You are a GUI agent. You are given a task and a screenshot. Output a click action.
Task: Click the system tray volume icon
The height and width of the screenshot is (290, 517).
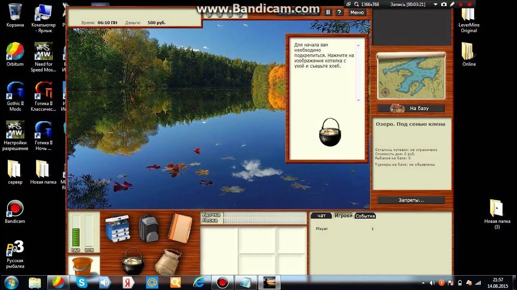pos(433,283)
